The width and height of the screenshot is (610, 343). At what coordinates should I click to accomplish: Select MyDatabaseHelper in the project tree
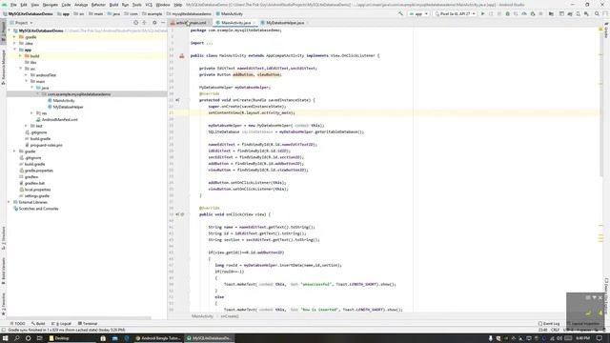tap(68, 107)
